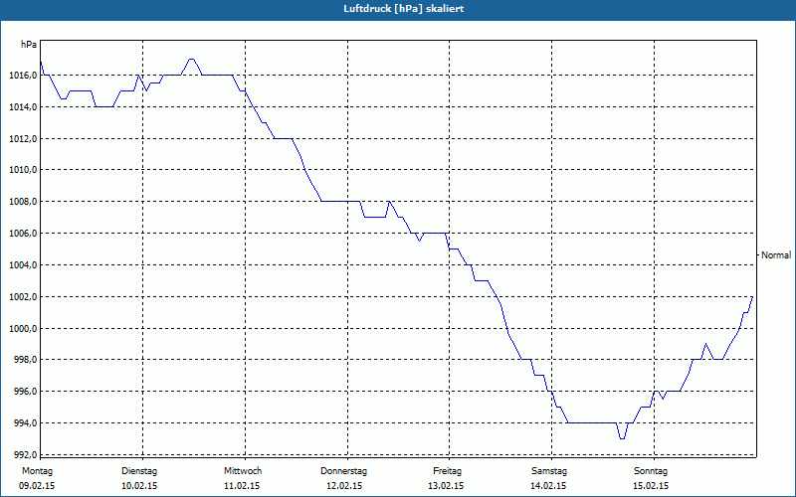This screenshot has width=796, height=497.
Task: Click the '1004,0' axis value
Action: [23, 265]
